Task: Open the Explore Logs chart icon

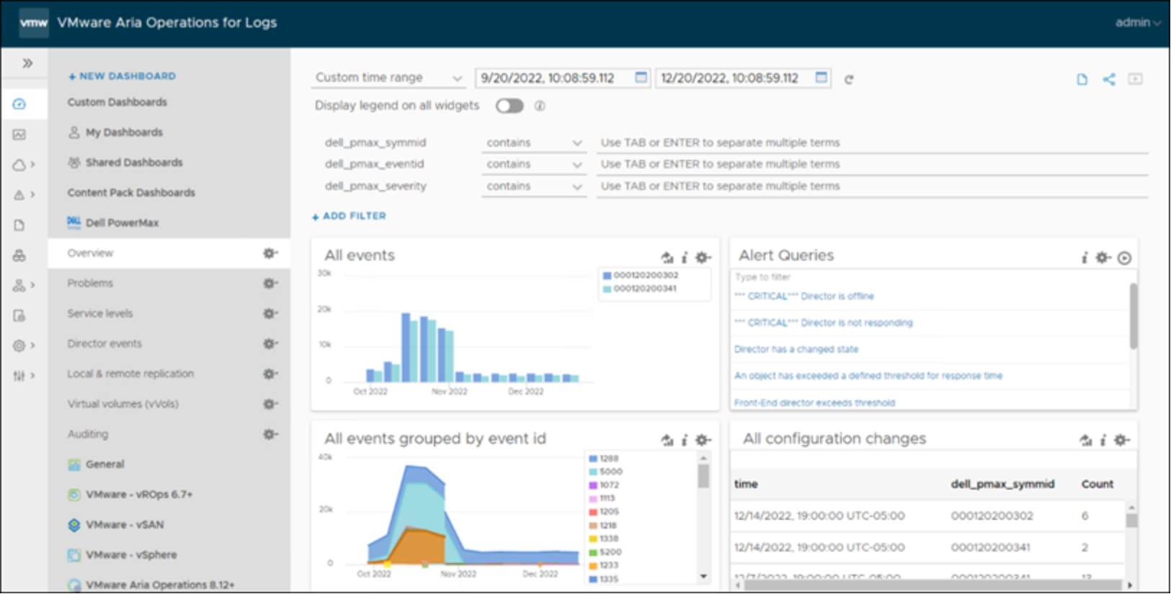Action: pyautogui.click(x=19, y=135)
